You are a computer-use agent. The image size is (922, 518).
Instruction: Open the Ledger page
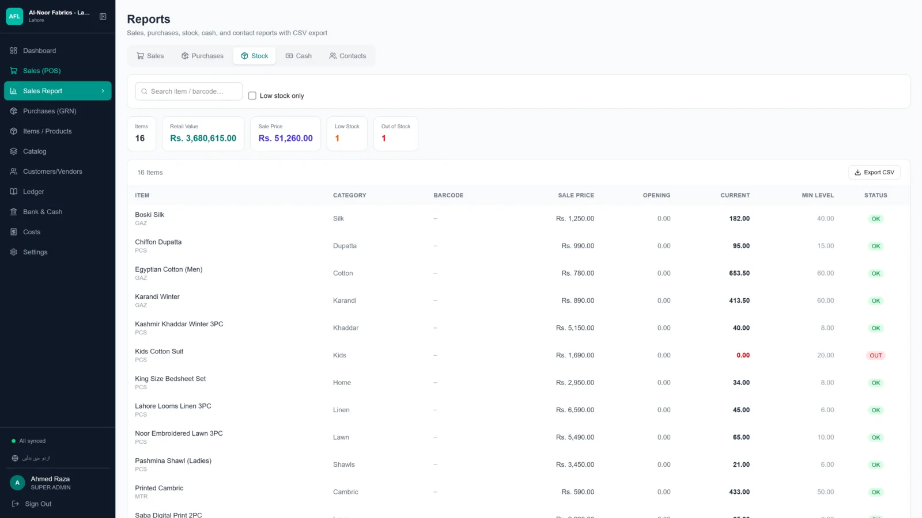pos(58,192)
